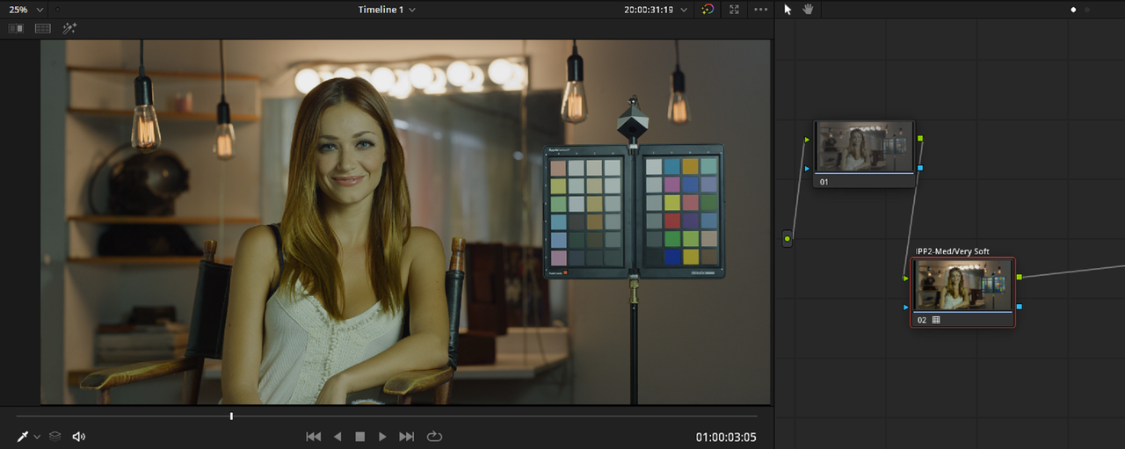Select the arrow pointer tool in node editor
This screenshot has width=1125, height=449.
pyautogui.click(x=787, y=9)
